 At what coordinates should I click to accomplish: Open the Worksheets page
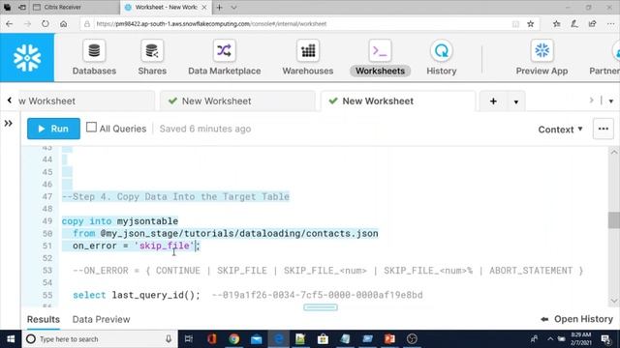point(380,58)
